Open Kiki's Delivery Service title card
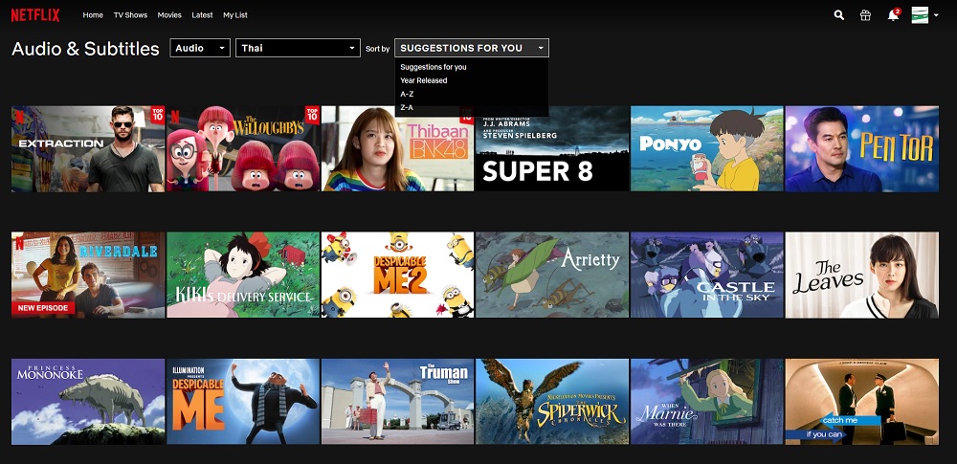Screen dimensions: 957x464 pos(243,275)
